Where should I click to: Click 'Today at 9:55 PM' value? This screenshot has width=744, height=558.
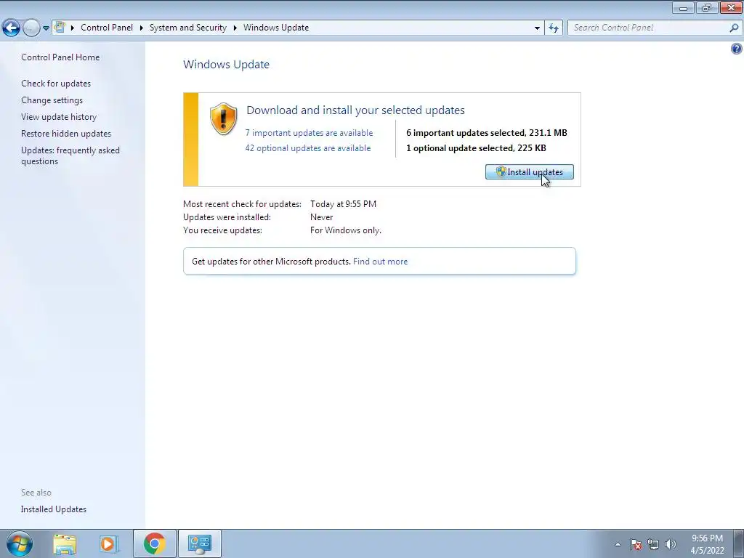[343, 204]
